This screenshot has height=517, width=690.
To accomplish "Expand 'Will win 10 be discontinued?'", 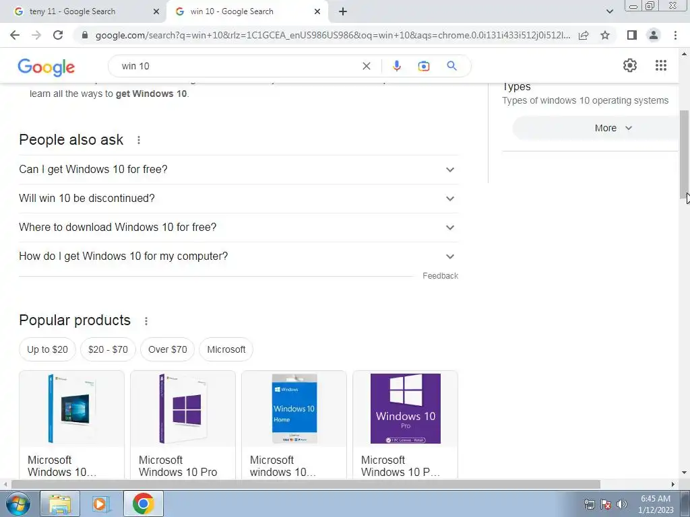I will point(239,199).
